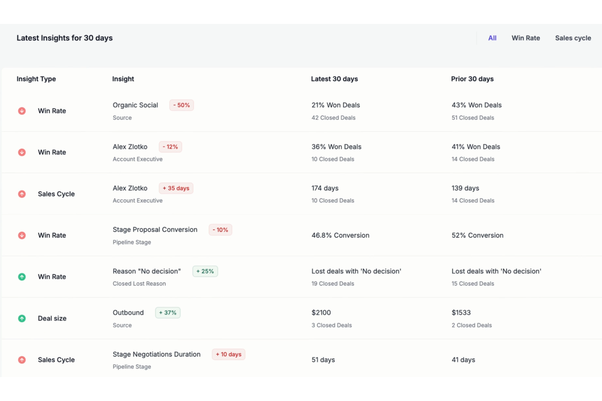Click the green up-arrow icon beside Reason "No decision"

[22, 277]
